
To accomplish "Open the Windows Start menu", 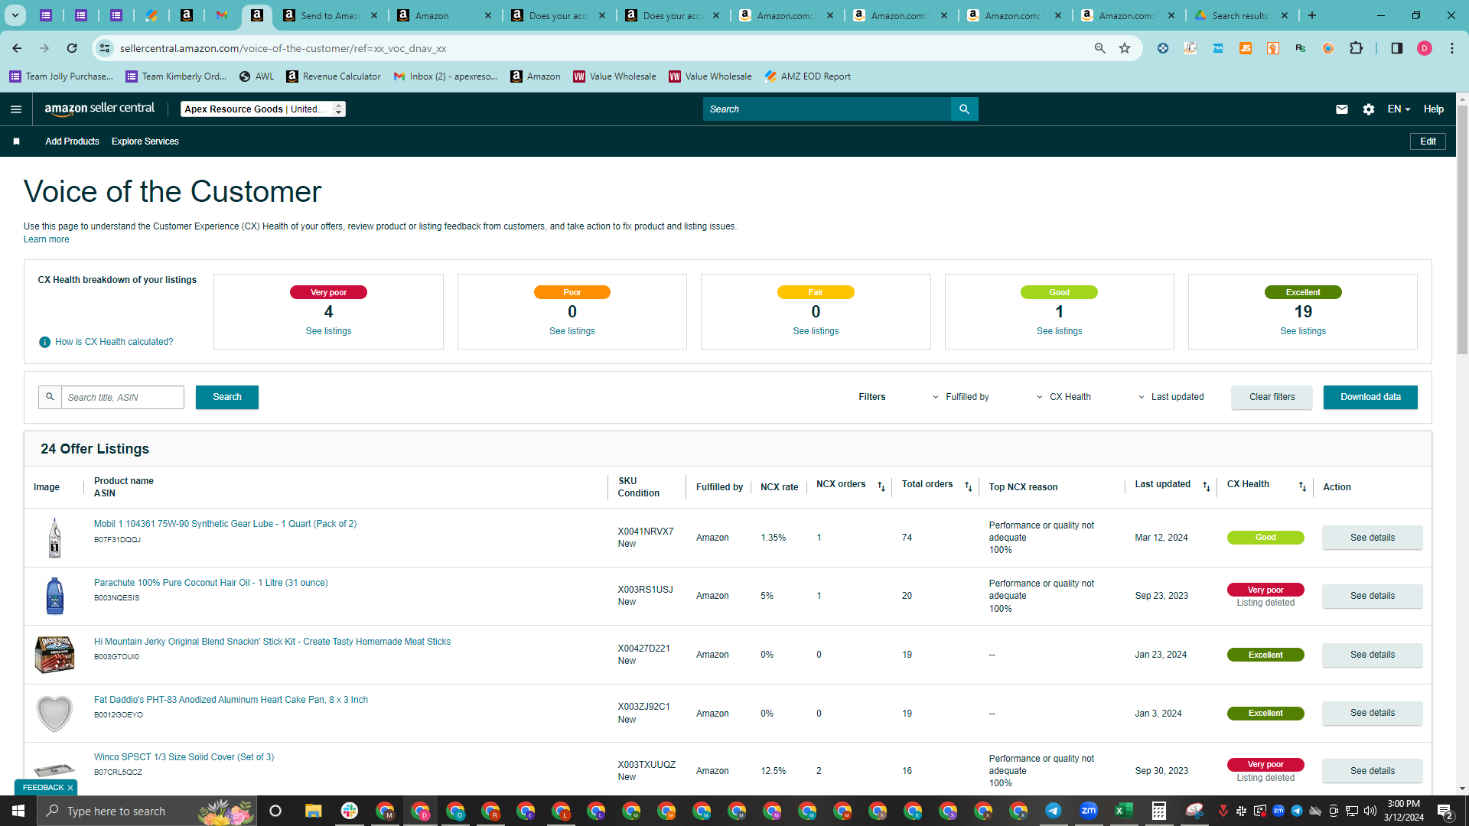I will (18, 811).
